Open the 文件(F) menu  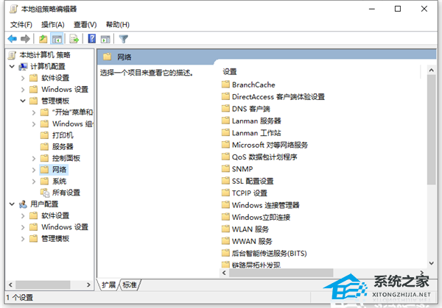coord(21,25)
